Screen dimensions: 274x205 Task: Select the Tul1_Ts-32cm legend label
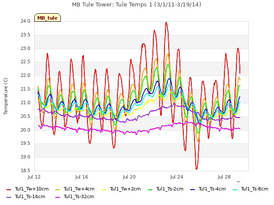(79, 196)
